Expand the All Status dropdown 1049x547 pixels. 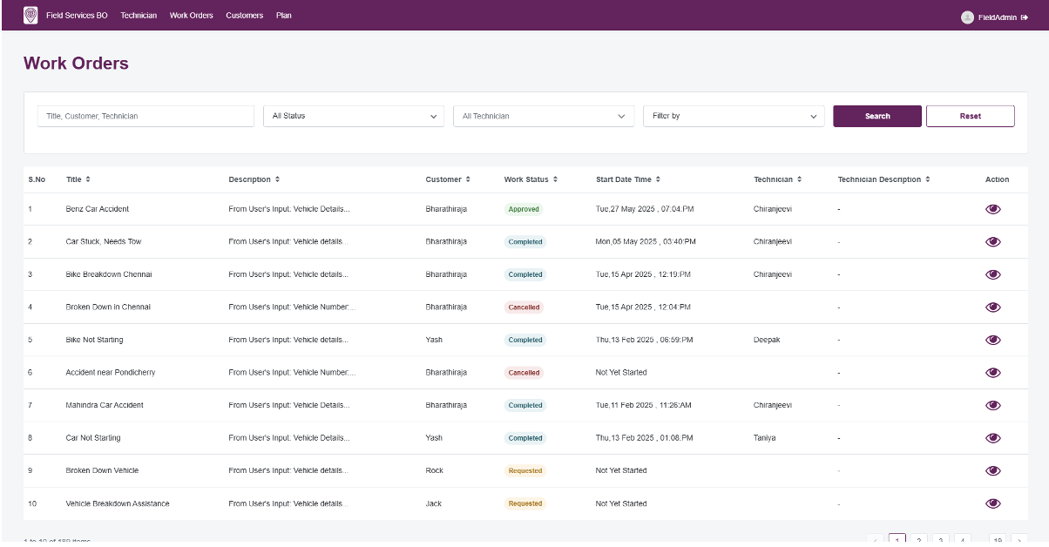(x=355, y=116)
